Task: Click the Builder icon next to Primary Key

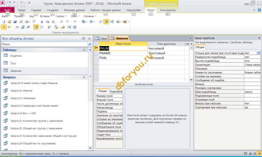Action: 9,27
